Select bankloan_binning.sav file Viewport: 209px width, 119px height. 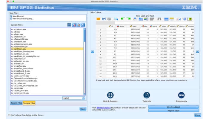47,51
